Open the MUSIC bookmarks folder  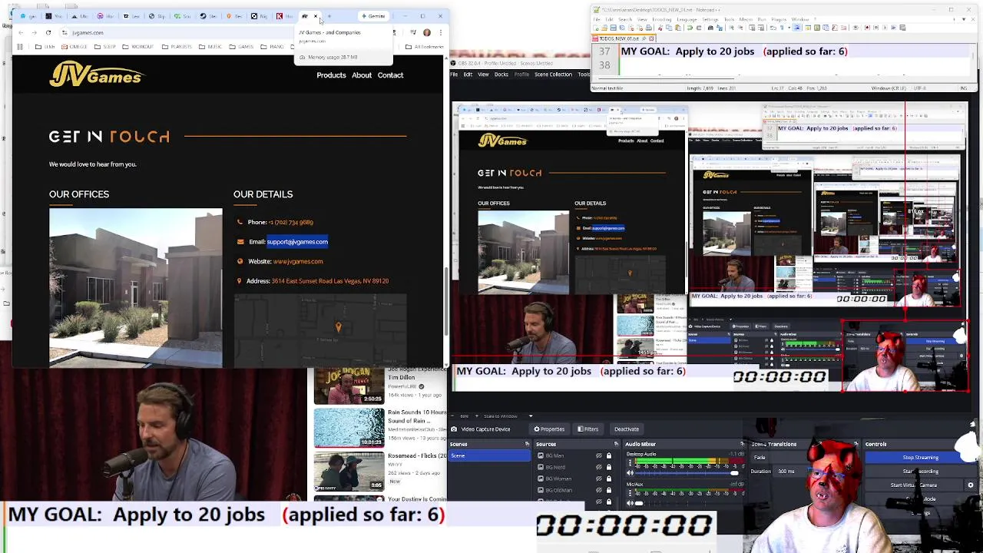[x=210, y=47]
